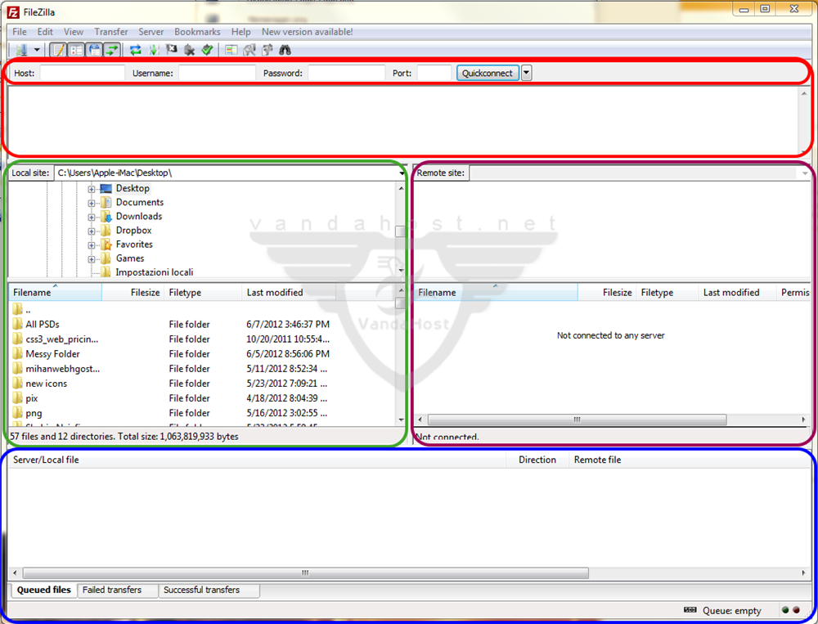This screenshot has width=818, height=624.
Task: Expand the Documents tree node
Action: tap(92, 203)
